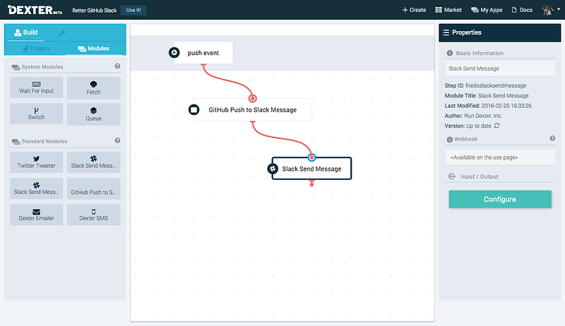The width and height of the screenshot is (565, 326).
Task: Open My Apps
Action: click(x=487, y=10)
